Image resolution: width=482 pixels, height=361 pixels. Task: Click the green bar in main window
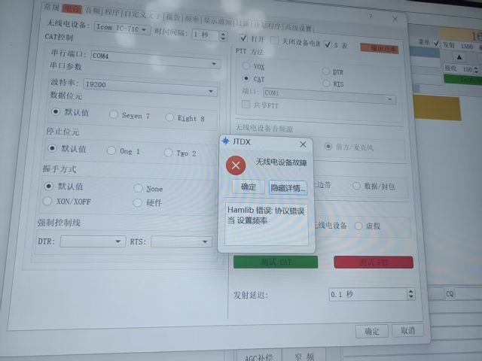(x=462, y=80)
